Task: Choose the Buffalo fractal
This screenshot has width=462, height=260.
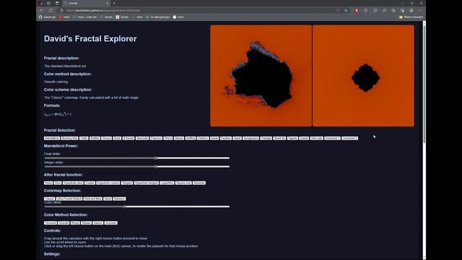Action: (x=95, y=138)
